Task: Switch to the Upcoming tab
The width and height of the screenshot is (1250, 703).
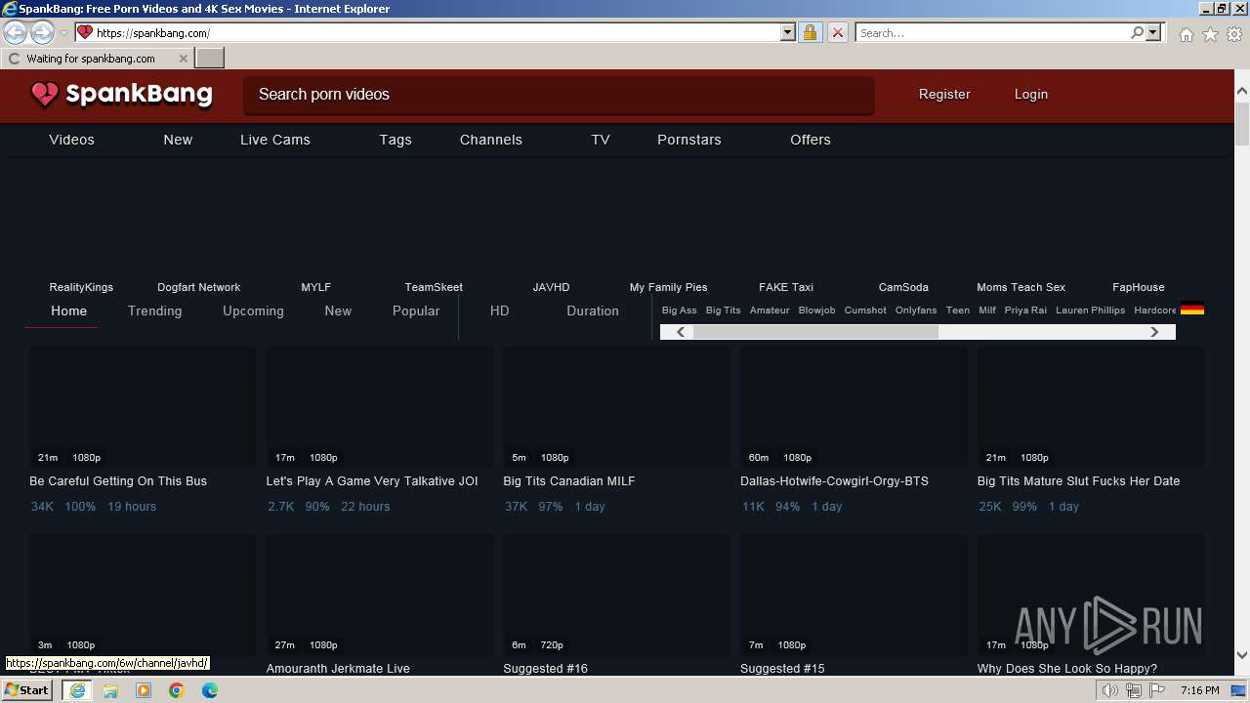Action: (253, 310)
